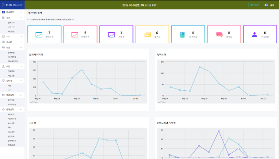
Task: Open the dashboard grid icon in sidebar
Action: pyautogui.click(x=3, y=12)
